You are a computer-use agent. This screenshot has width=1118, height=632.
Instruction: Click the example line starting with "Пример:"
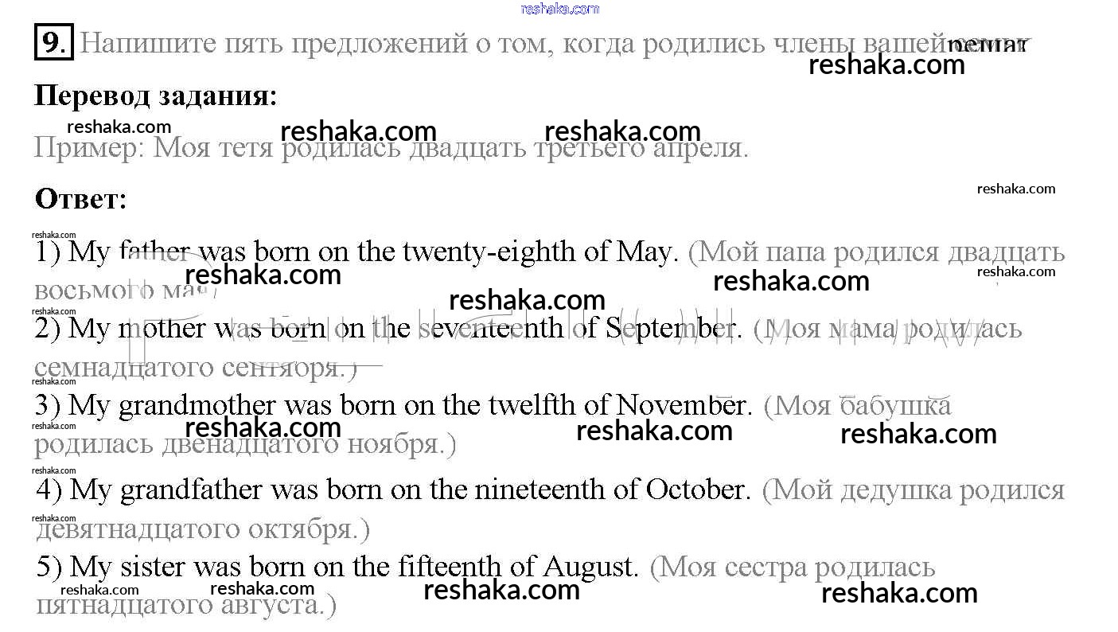click(390, 149)
